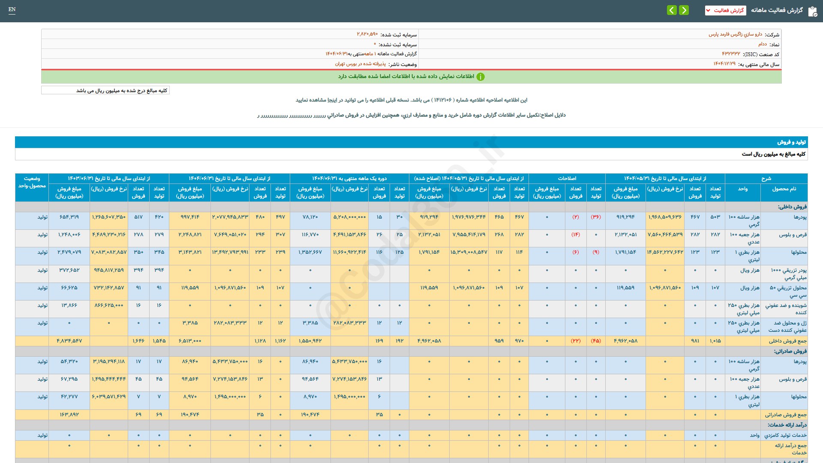Click the شرح column header

point(766,178)
